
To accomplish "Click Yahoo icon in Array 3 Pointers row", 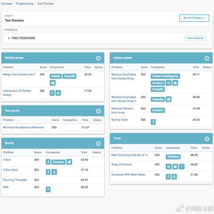I will coord(182,166).
